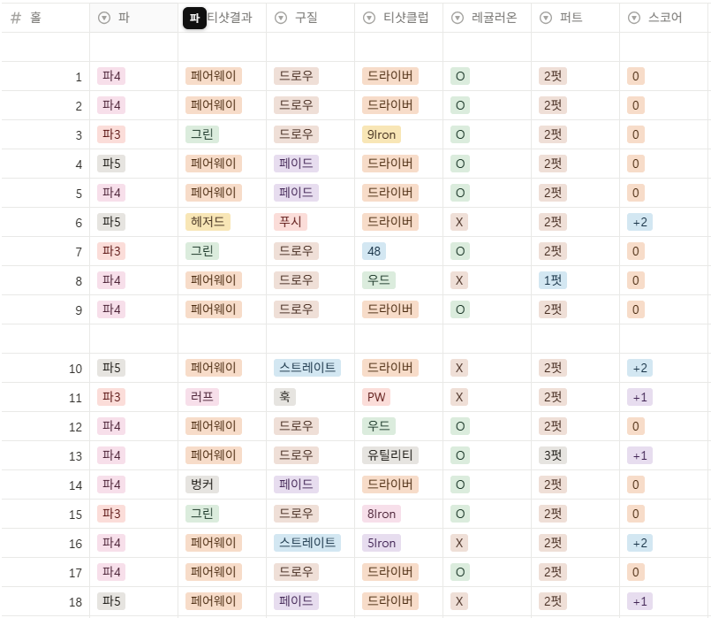Click the 페이드 tag in hole 4 row
Viewport: 711px width, 618px height.
click(296, 164)
